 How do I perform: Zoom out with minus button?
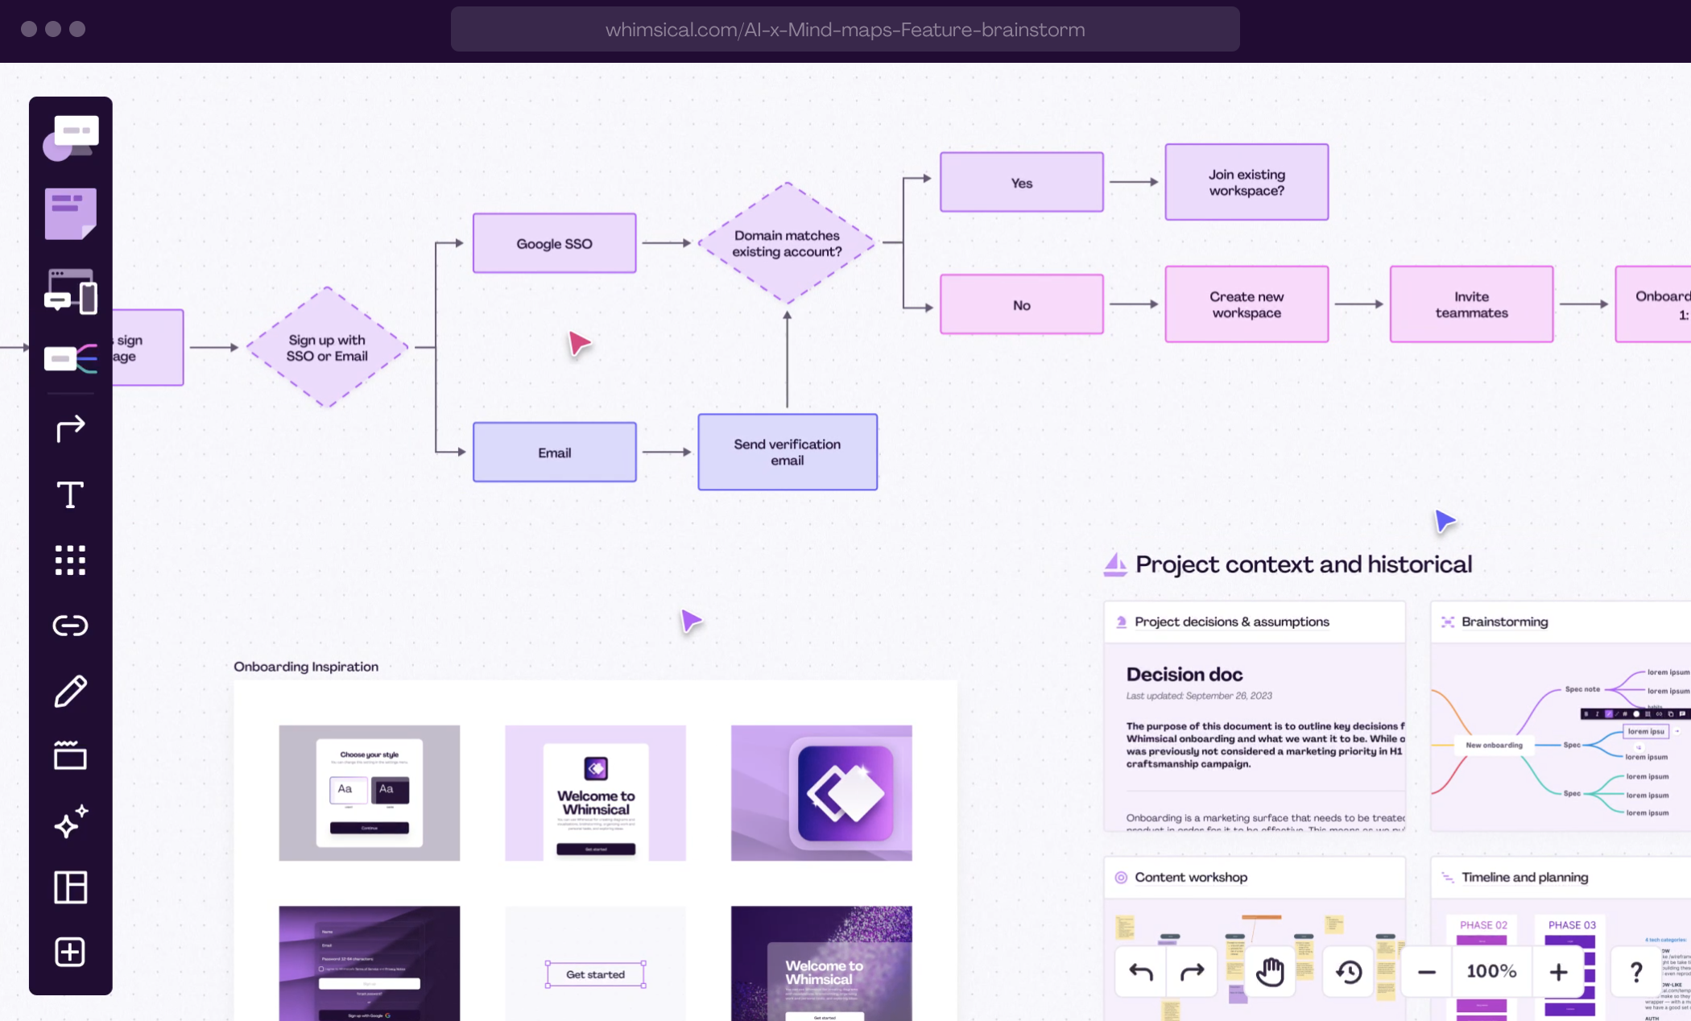1426,972
